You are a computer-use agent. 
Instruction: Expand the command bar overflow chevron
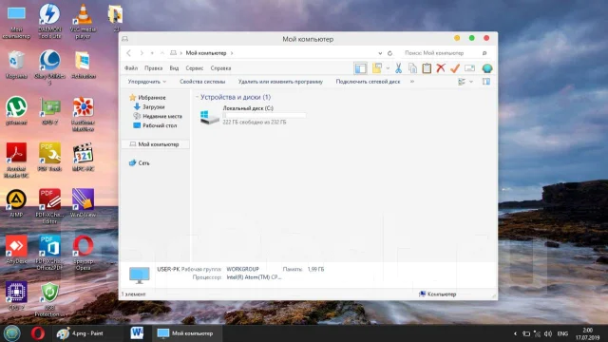[412, 82]
